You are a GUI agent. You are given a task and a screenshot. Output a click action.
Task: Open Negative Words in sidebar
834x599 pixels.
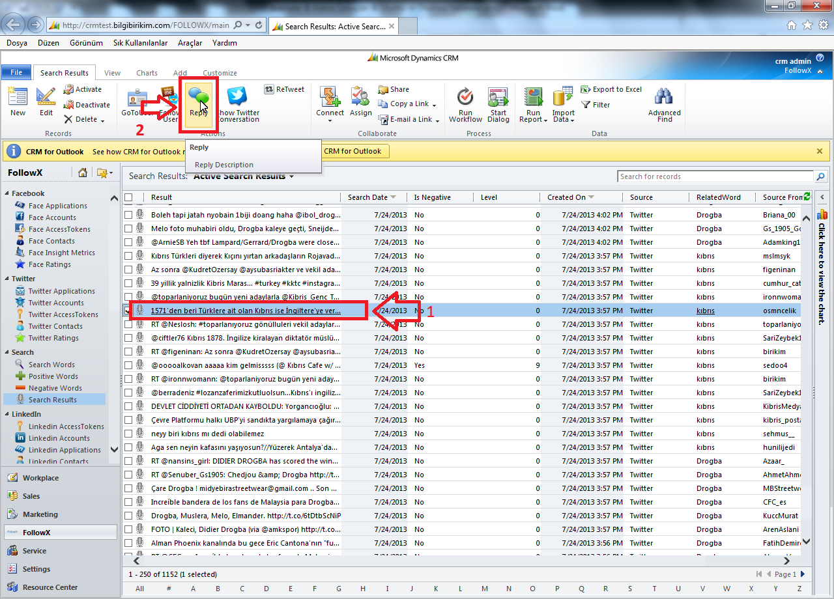click(x=55, y=388)
